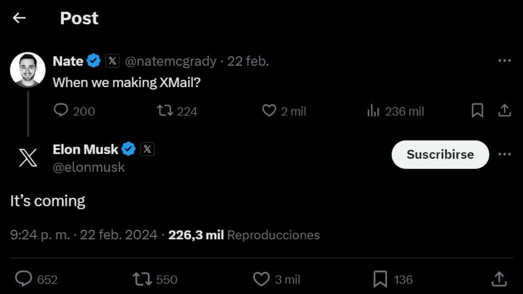Share Elon Musk's post
Image resolution: width=523 pixels, height=294 pixels.
tap(499, 279)
